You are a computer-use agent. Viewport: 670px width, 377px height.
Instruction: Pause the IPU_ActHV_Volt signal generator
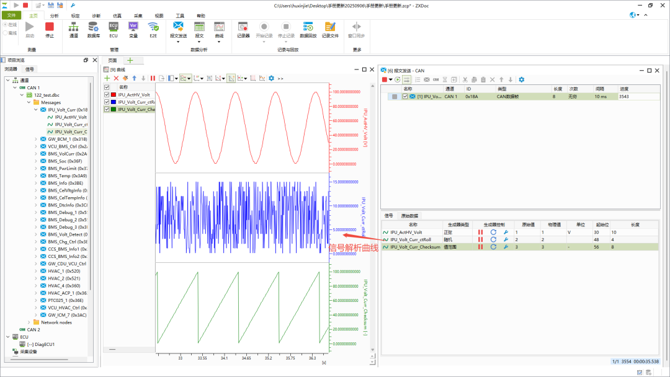(x=480, y=232)
